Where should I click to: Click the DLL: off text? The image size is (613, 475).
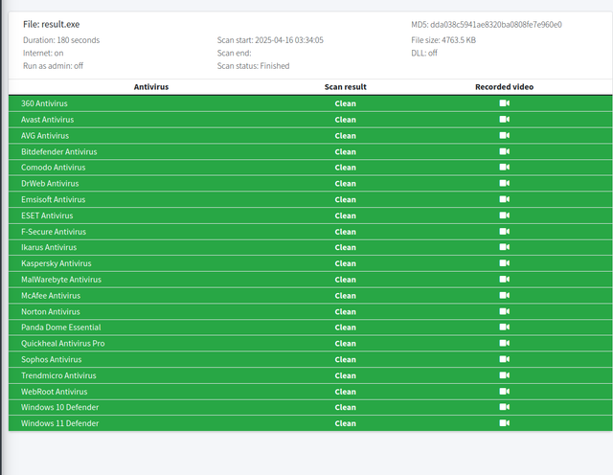(424, 53)
